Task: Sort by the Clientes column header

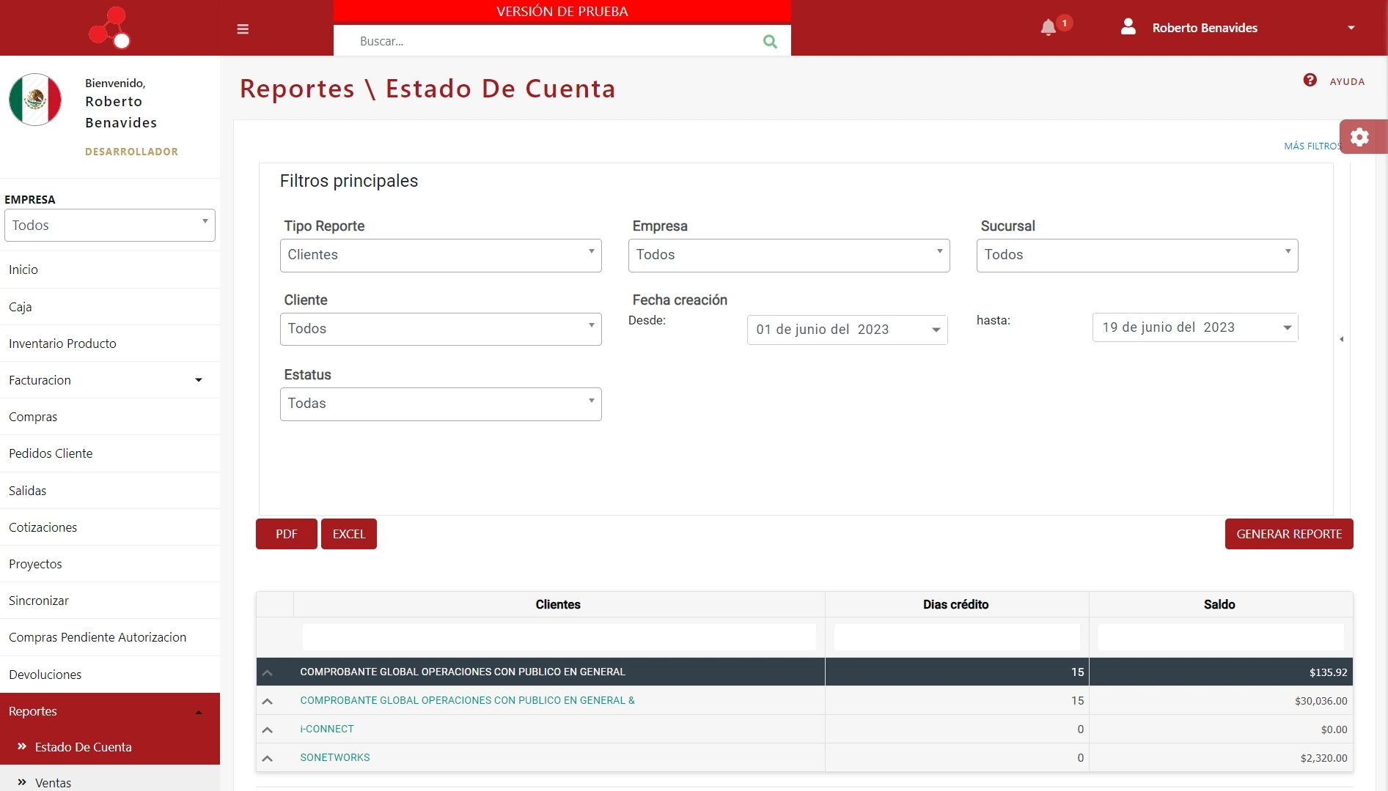Action: point(558,604)
